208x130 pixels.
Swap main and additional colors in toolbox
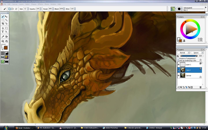pos(2,49)
